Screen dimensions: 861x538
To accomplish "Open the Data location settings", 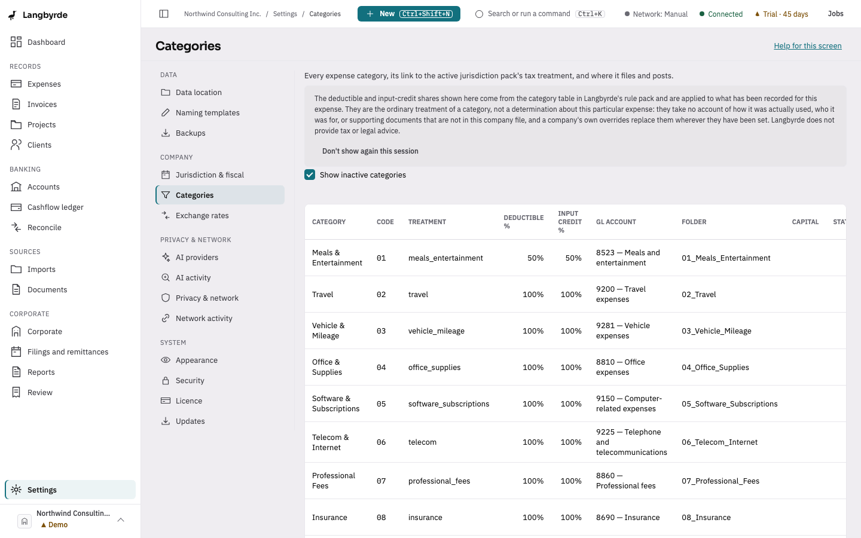I will (220, 92).
